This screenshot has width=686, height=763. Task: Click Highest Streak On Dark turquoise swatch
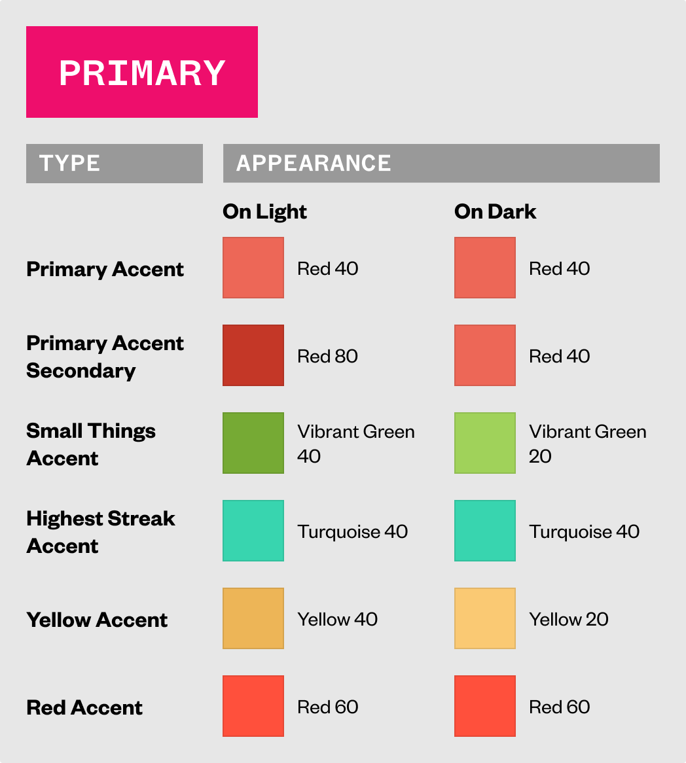pos(485,531)
